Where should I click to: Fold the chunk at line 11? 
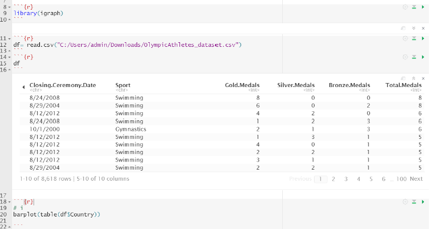(9, 38)
